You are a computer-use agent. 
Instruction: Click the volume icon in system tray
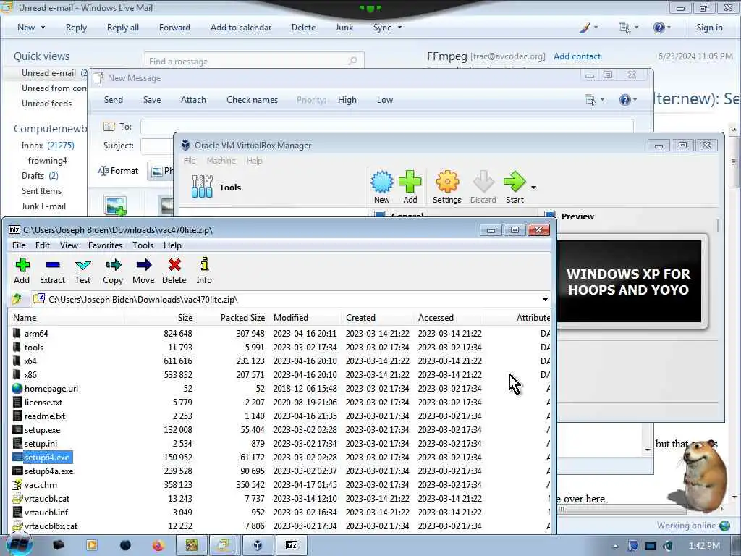point(668,546)
